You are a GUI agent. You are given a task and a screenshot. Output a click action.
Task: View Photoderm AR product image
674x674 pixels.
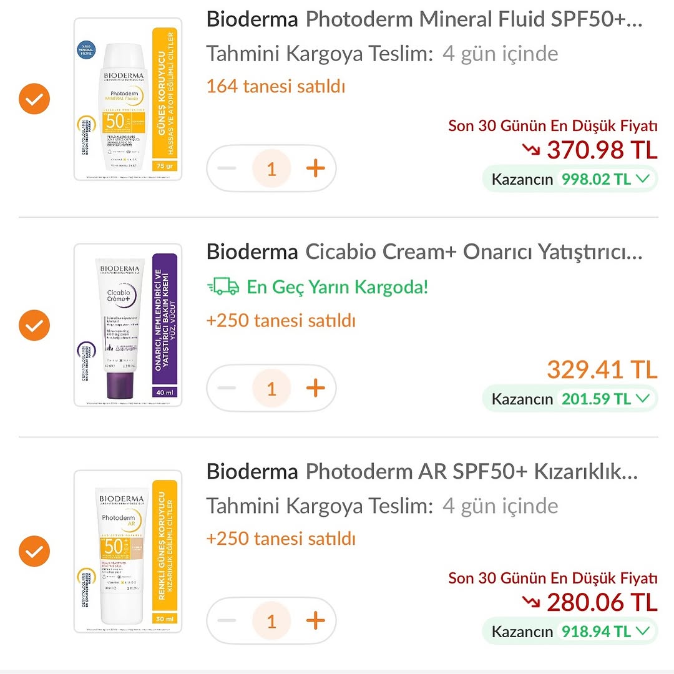pos(128,551)
